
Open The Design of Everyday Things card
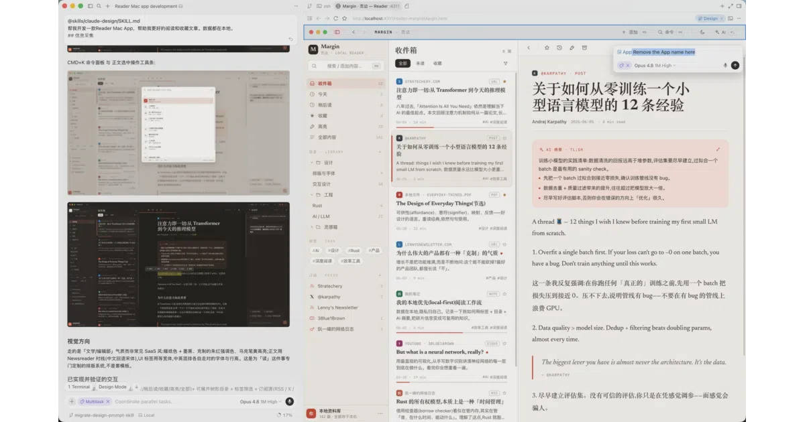click(x=451, y=212)
